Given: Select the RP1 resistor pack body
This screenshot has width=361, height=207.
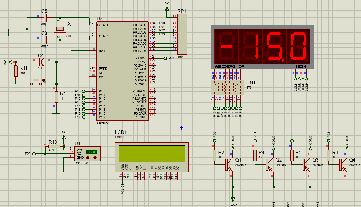Looking at the screenshot, I should pos(182,34).
